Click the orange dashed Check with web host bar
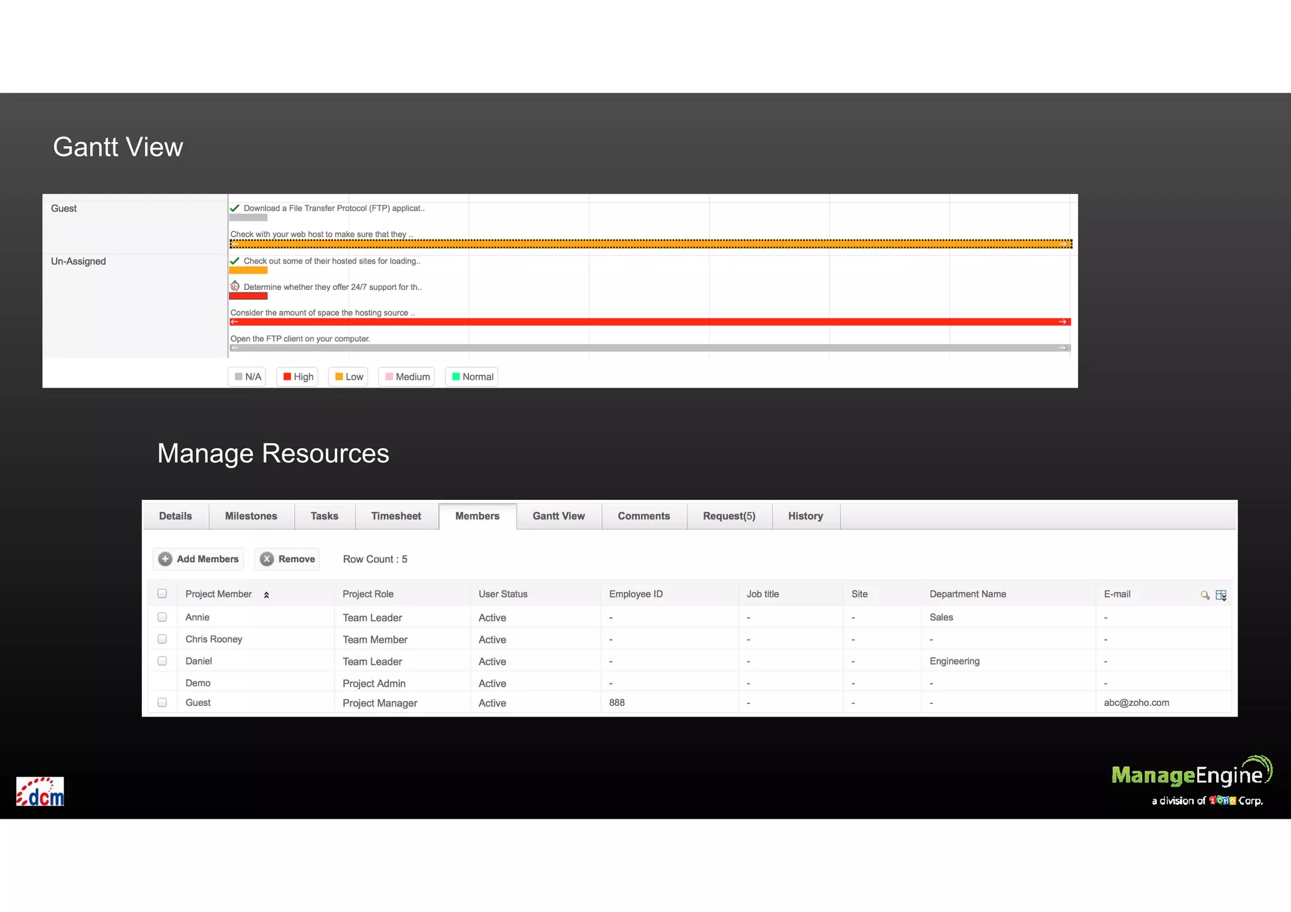Screen dimensions: 1291x912 651,244
